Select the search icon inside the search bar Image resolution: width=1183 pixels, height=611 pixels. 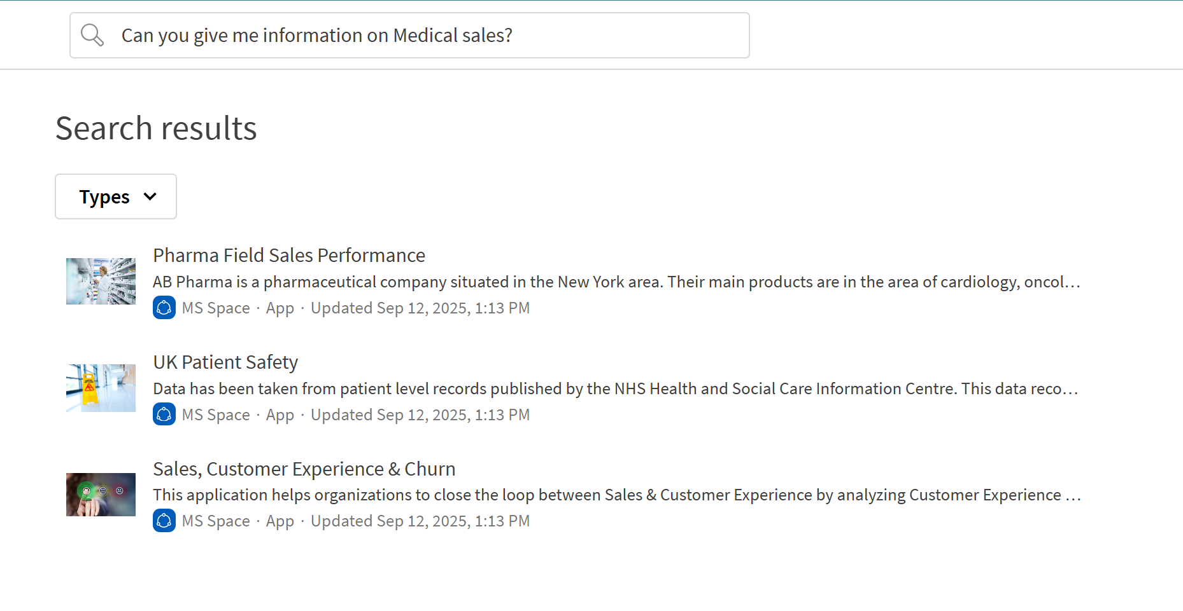[92, 35]
